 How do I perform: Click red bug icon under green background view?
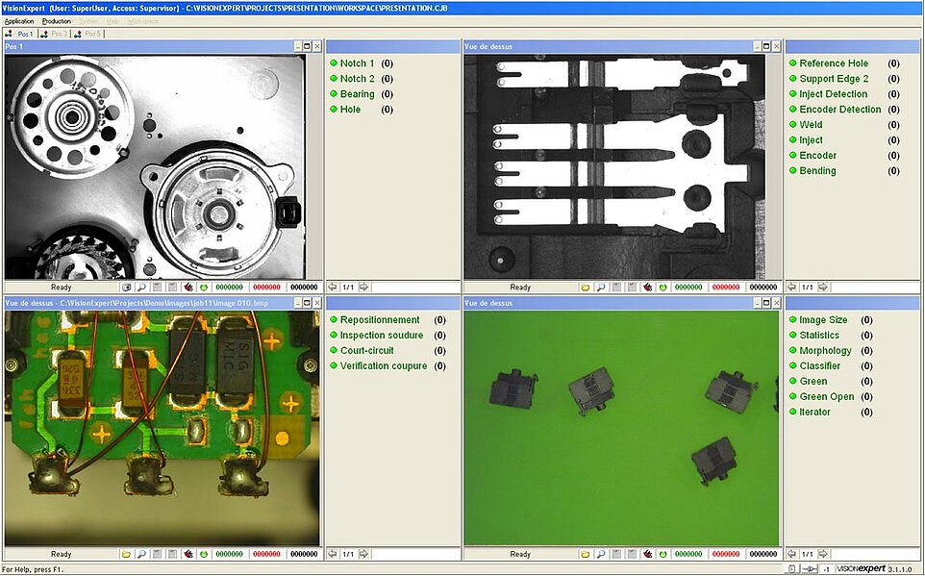(647, 554)
